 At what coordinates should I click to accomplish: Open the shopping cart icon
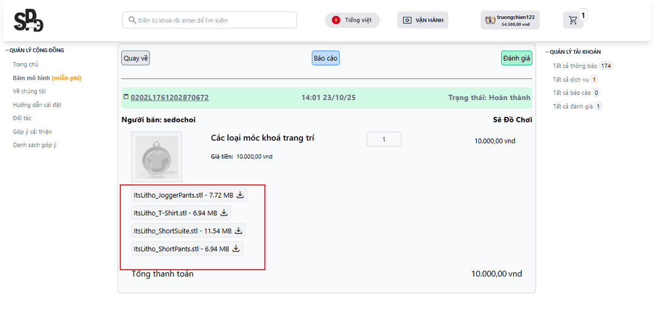[x=573, y=20]
